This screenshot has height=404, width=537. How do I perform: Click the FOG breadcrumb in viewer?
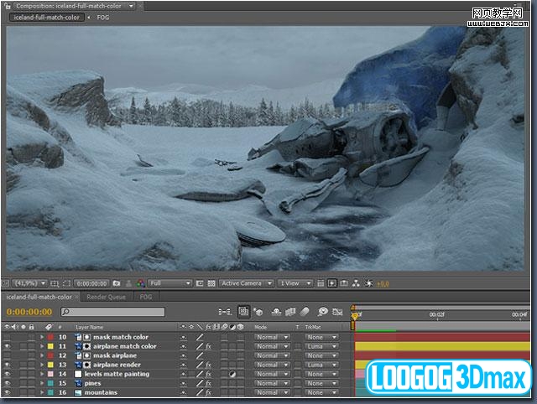(102, 18)
